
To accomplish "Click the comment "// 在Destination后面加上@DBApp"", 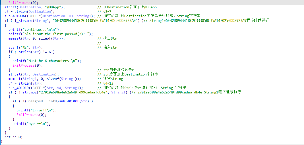I will 127,7.
